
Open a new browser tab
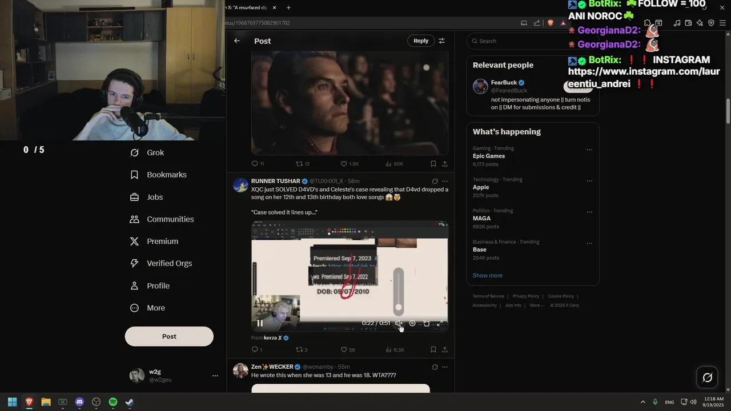point(288,7)
